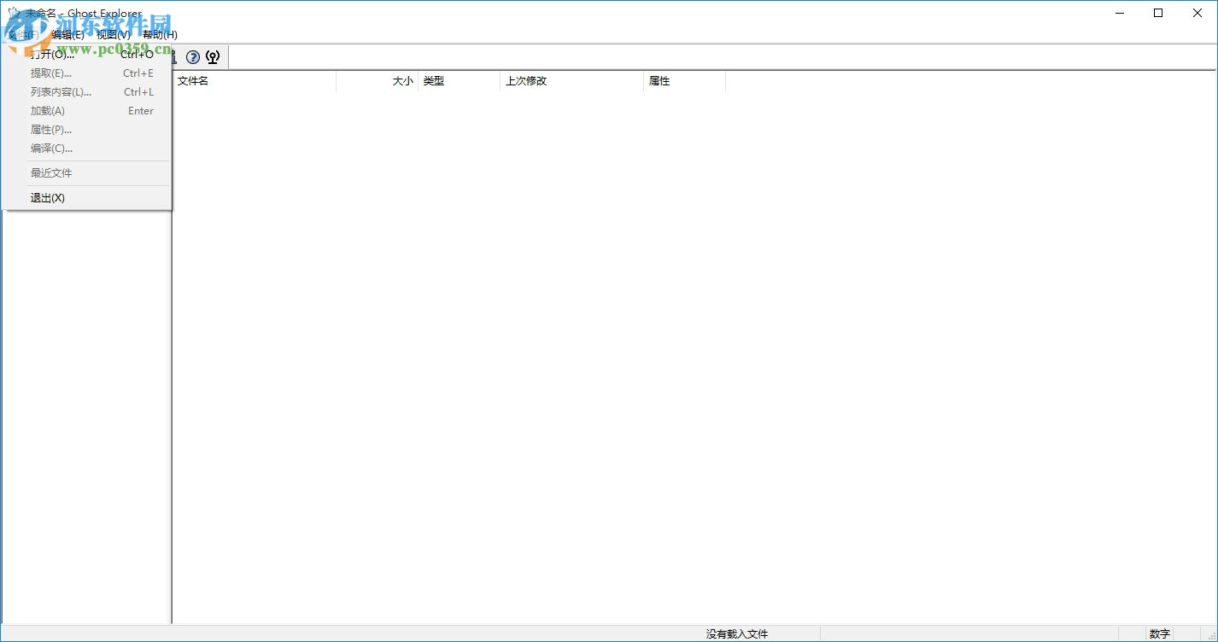
Task: Open the 视图(V) menu in the menu bar
Action: click(x=114, y=35)
